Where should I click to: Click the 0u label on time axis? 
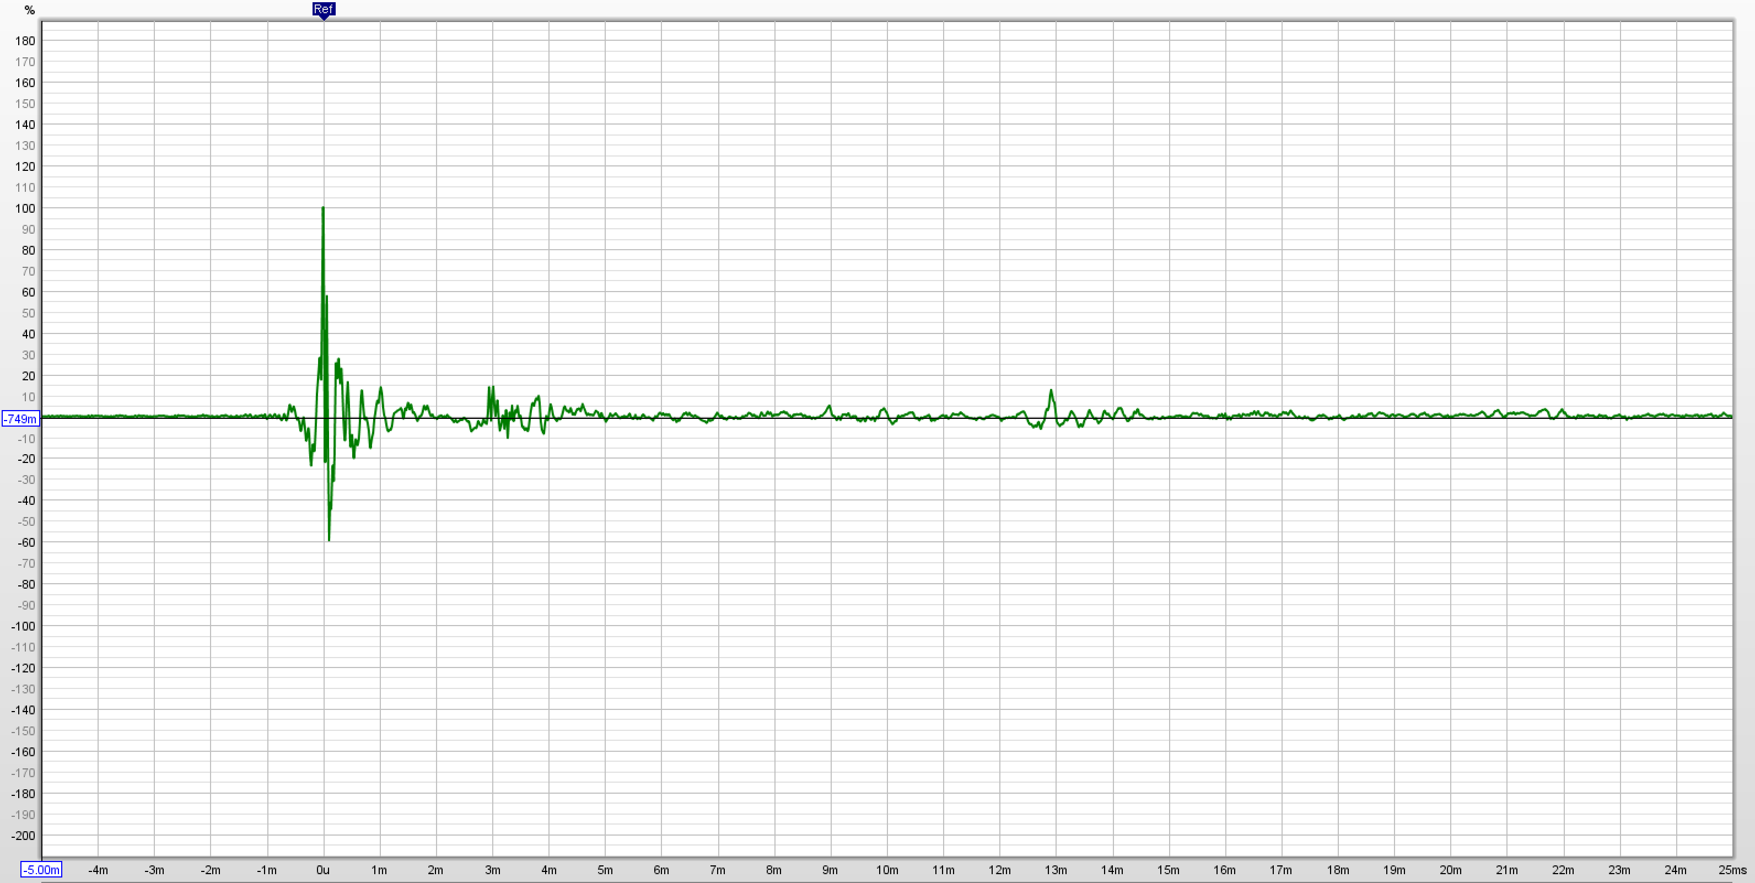323,869
